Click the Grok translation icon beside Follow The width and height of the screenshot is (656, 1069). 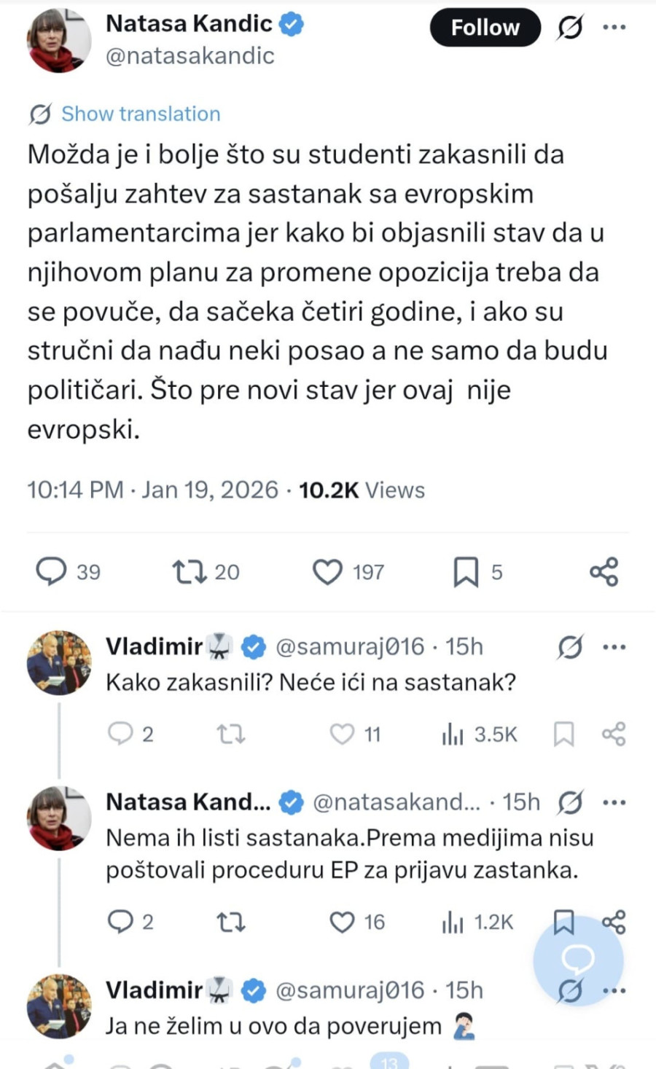(569, 28)
